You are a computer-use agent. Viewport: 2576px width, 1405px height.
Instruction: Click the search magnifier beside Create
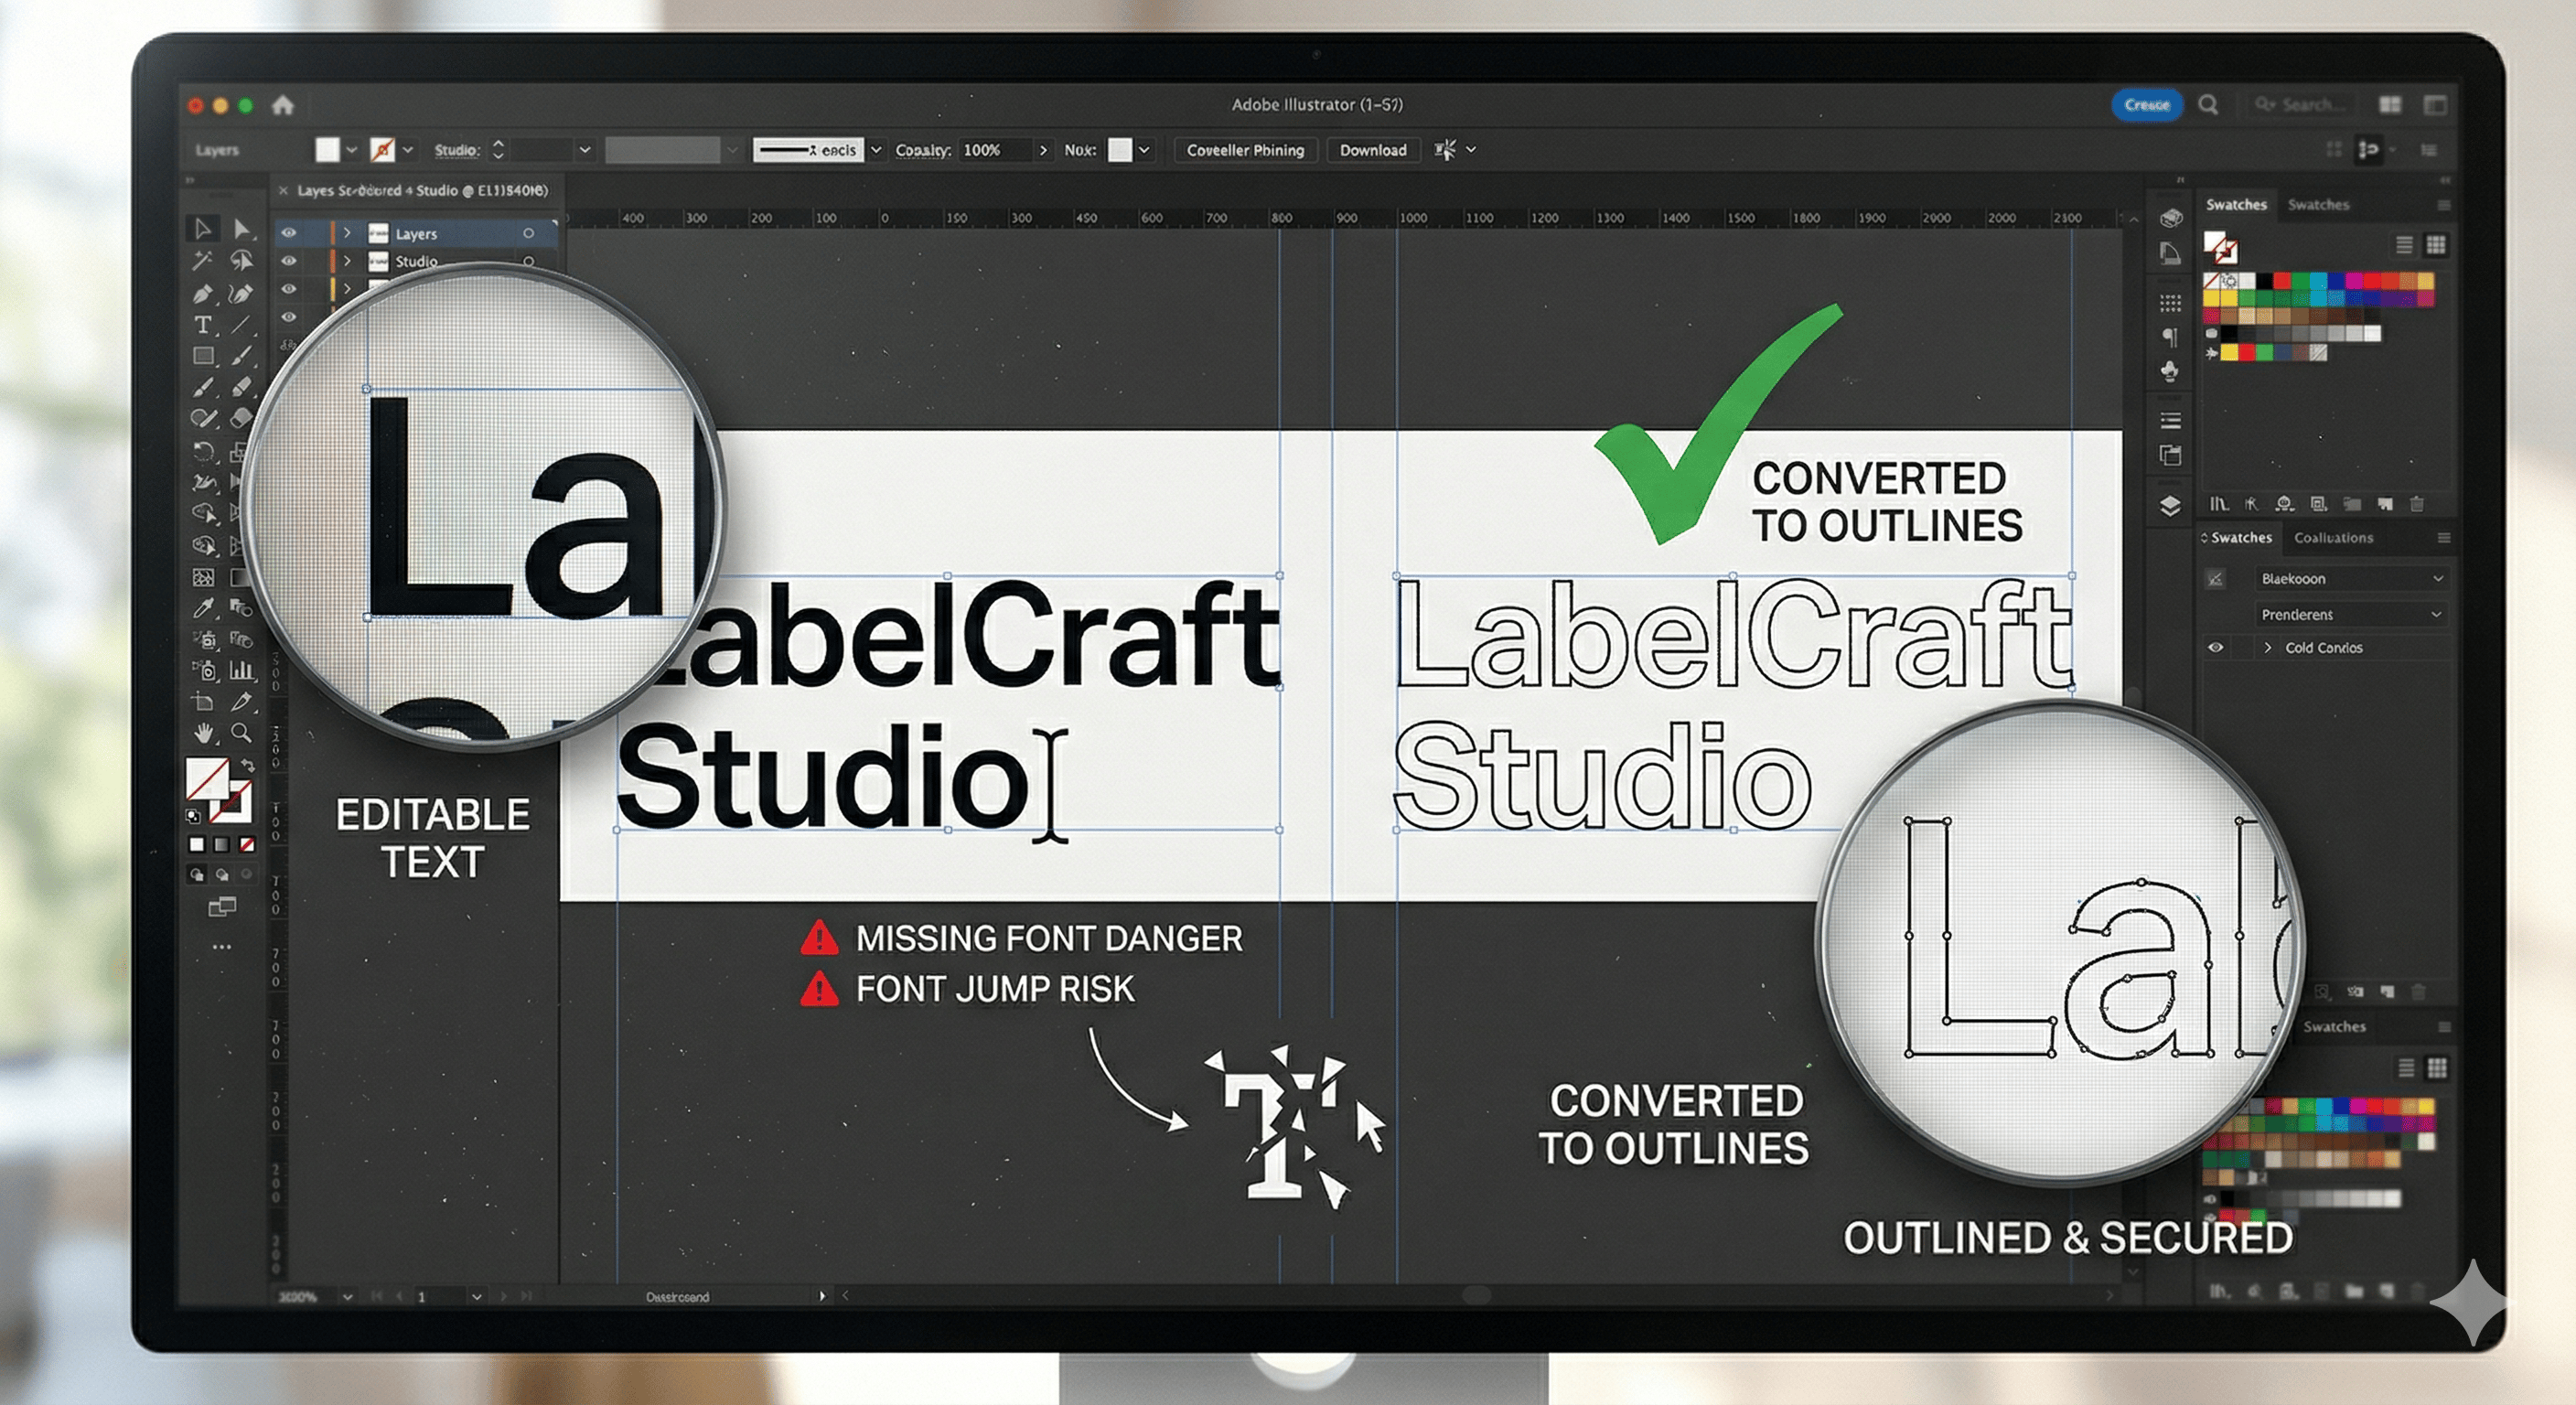(2209, 105)
